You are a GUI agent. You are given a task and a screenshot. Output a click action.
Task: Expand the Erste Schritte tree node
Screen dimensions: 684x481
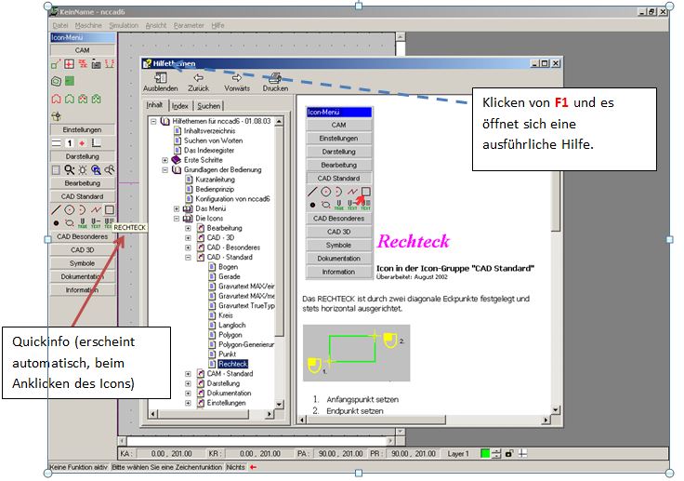[x=165, y=160]
